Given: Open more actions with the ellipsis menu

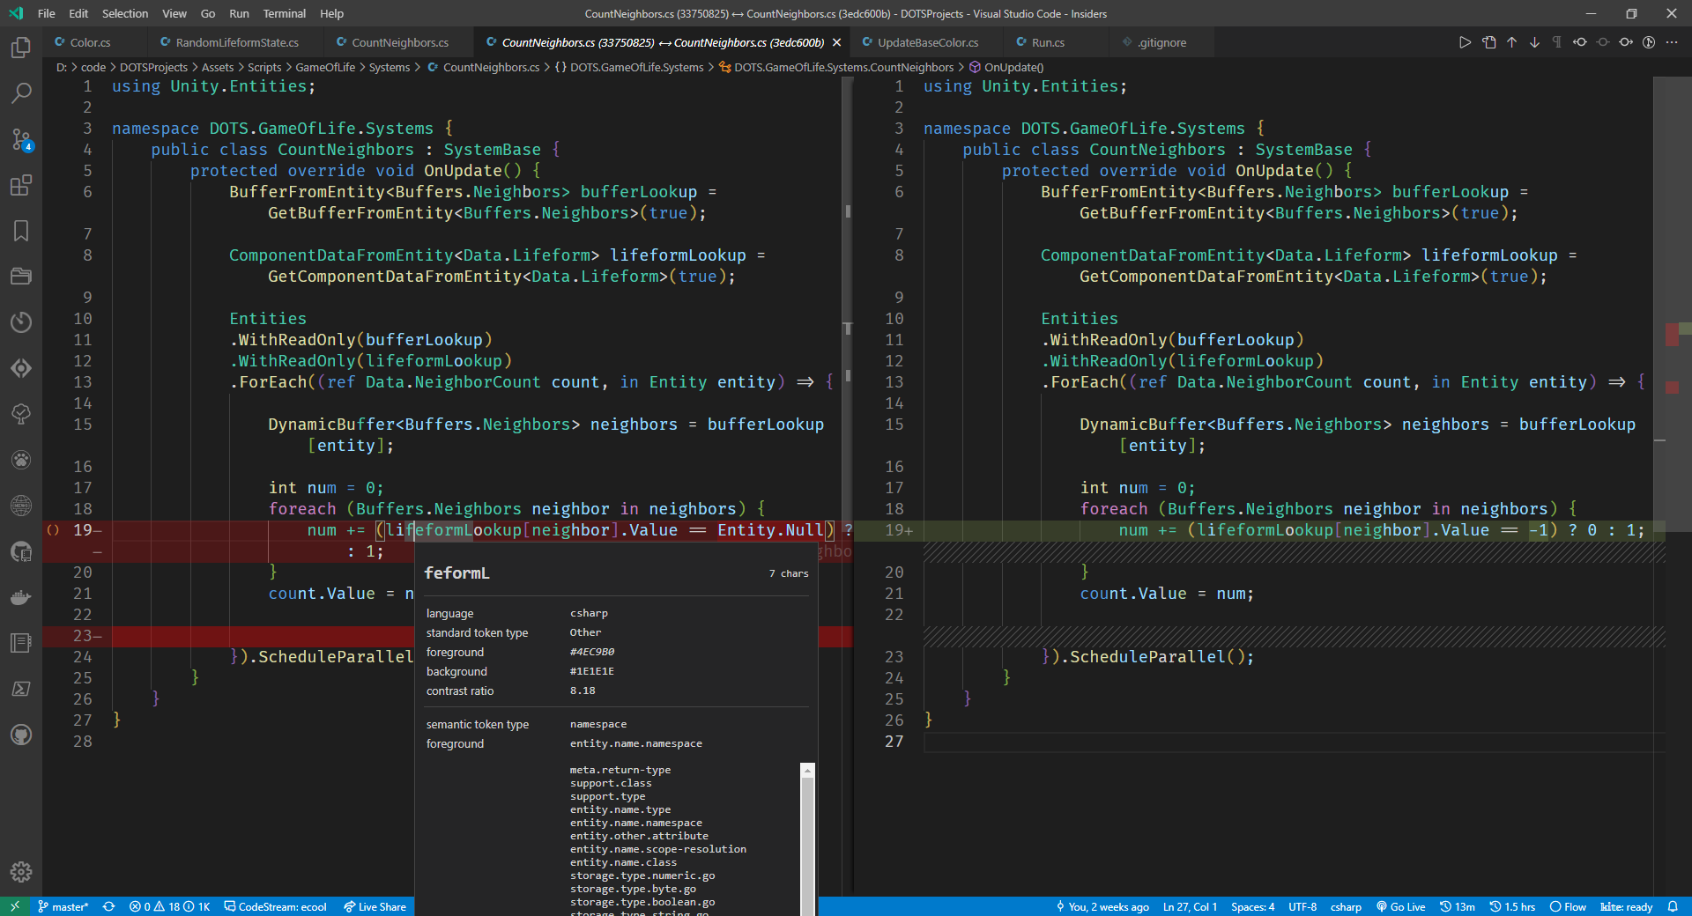Looking at the screenshot, I should [x=1673, y=41].
